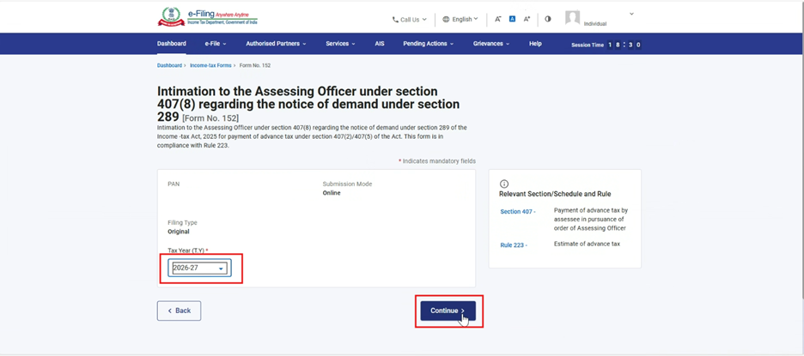Open the e-File menu
Screen dimensions: 804x356
click(215, 44)
